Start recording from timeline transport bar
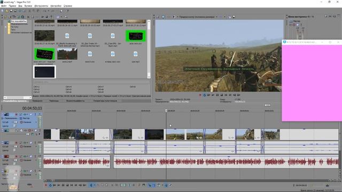342x192 pixels. pos(46,185)
